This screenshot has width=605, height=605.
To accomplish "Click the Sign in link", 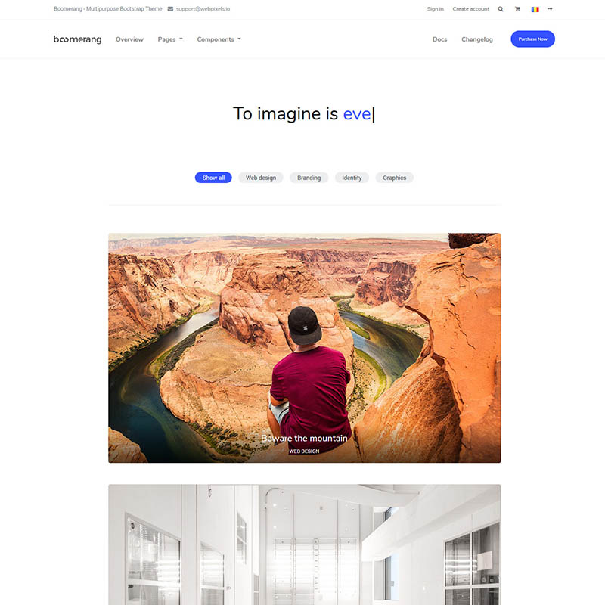I will [x=436, y=9].
